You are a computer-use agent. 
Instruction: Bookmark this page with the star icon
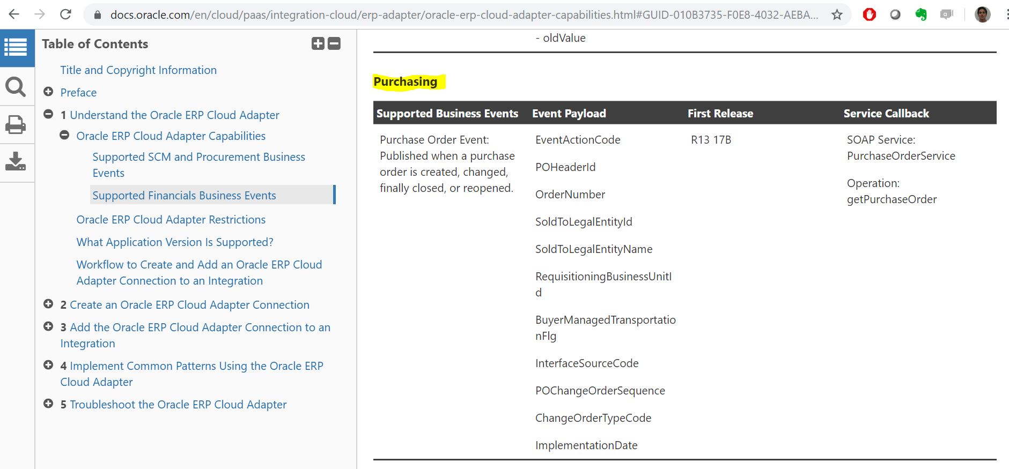pos(837,15)
